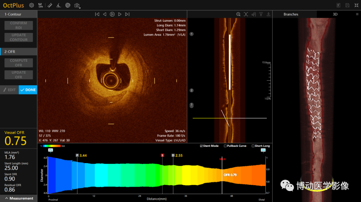Select the hatched area measurement tool
This screenshot has height=202, width=361.
[68, 5]
